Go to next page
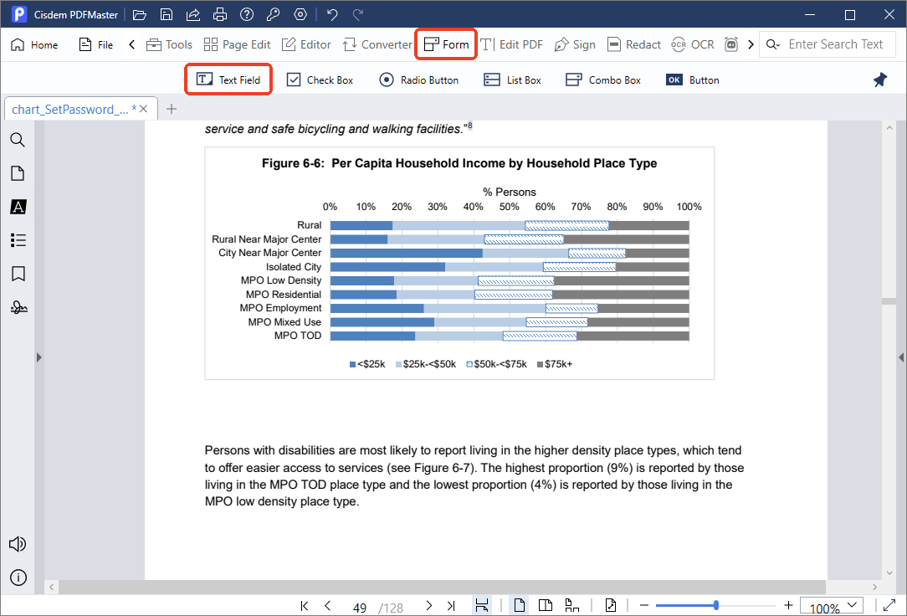The width and height of the screenshot is (907, 616). 428,606
